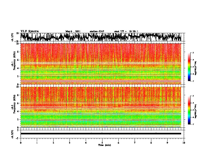Screen dimensions: 207x160
Task: Click the time axis tick label "7"
Action: (135, 143)
